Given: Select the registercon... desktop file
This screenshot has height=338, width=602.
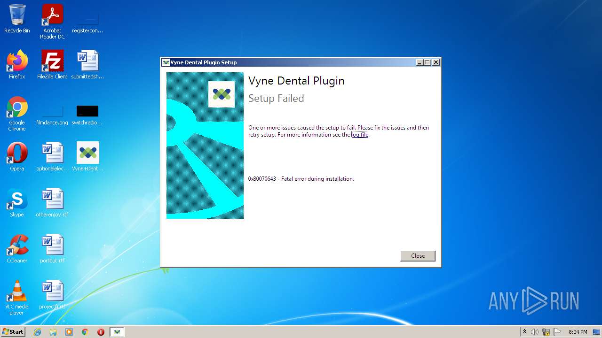Looking at the screenshot, I should 87,22.
